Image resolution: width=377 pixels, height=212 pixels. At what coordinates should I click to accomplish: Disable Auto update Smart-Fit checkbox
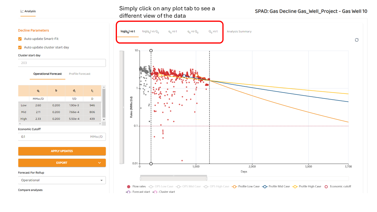click(x=20, y=39)
